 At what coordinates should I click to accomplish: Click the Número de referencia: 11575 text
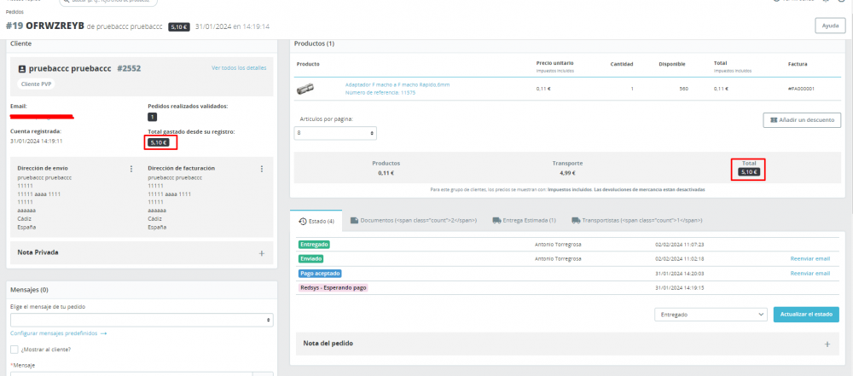pyautogui.click(x=380, y=92)
